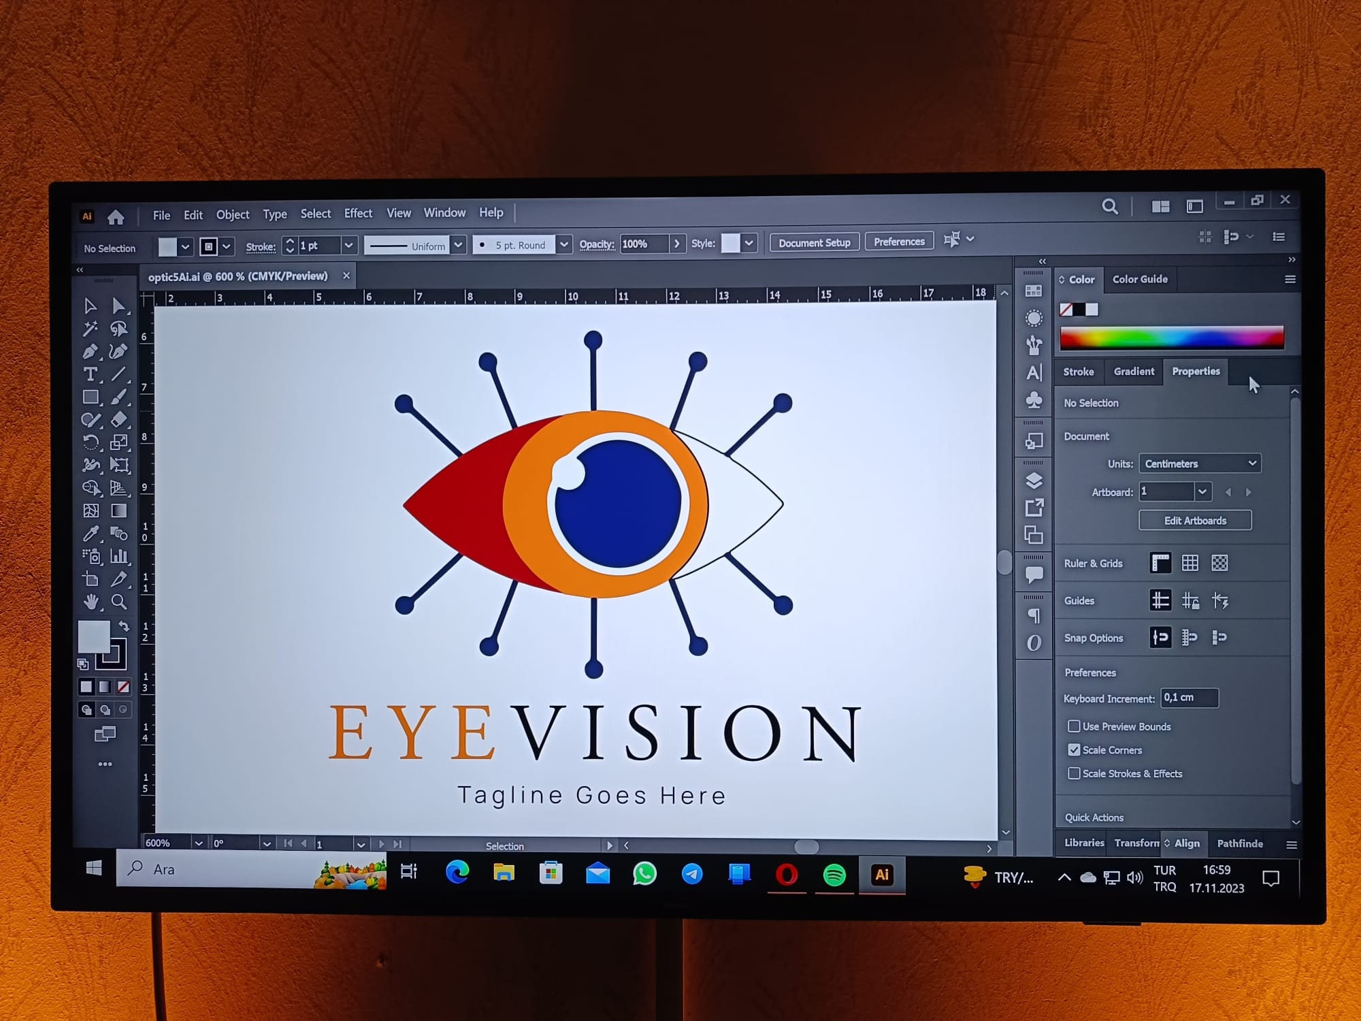
Task: Open WhatsApp from the taskbar
Action: [644, 874]
